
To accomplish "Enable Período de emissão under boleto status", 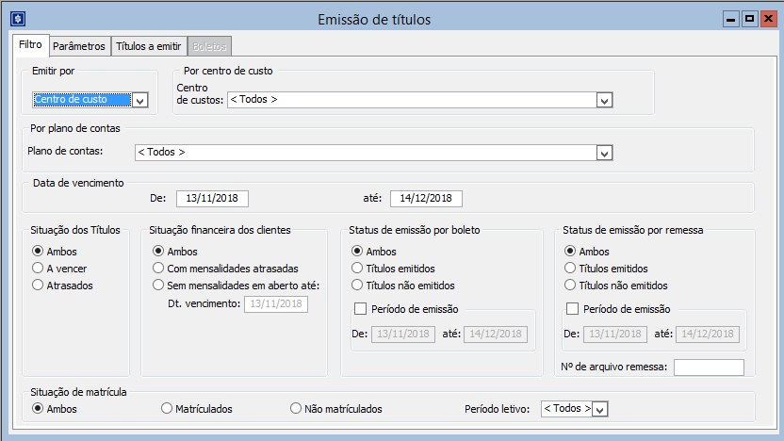I will (360, 308).
